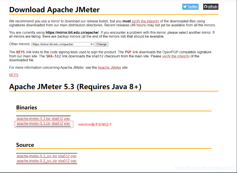237x173 pixels.
Task: Download apache-jmeter-5.3.zip binary
Action: tap(33, 123)
